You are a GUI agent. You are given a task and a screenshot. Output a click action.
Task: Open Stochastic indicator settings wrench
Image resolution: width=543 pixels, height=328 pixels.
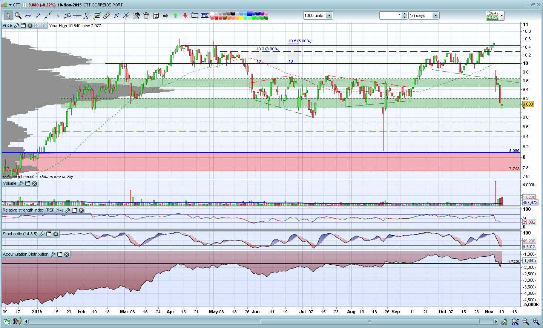point(42,234)
